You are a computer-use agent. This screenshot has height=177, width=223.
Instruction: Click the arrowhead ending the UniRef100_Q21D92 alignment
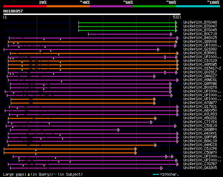click(x=159, y=49)
